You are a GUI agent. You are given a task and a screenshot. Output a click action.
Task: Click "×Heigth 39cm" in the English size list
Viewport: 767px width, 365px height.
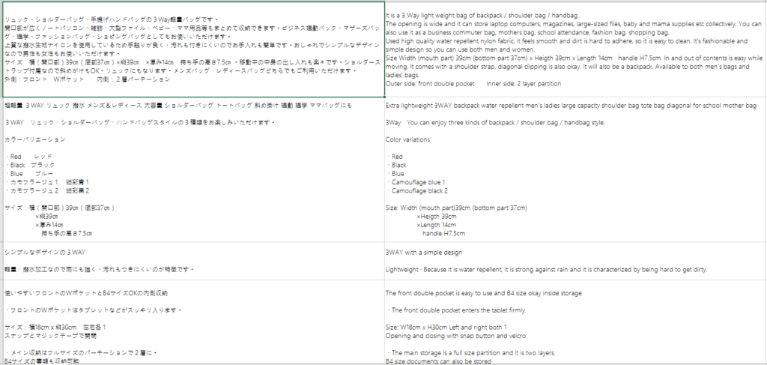point(437,217)
